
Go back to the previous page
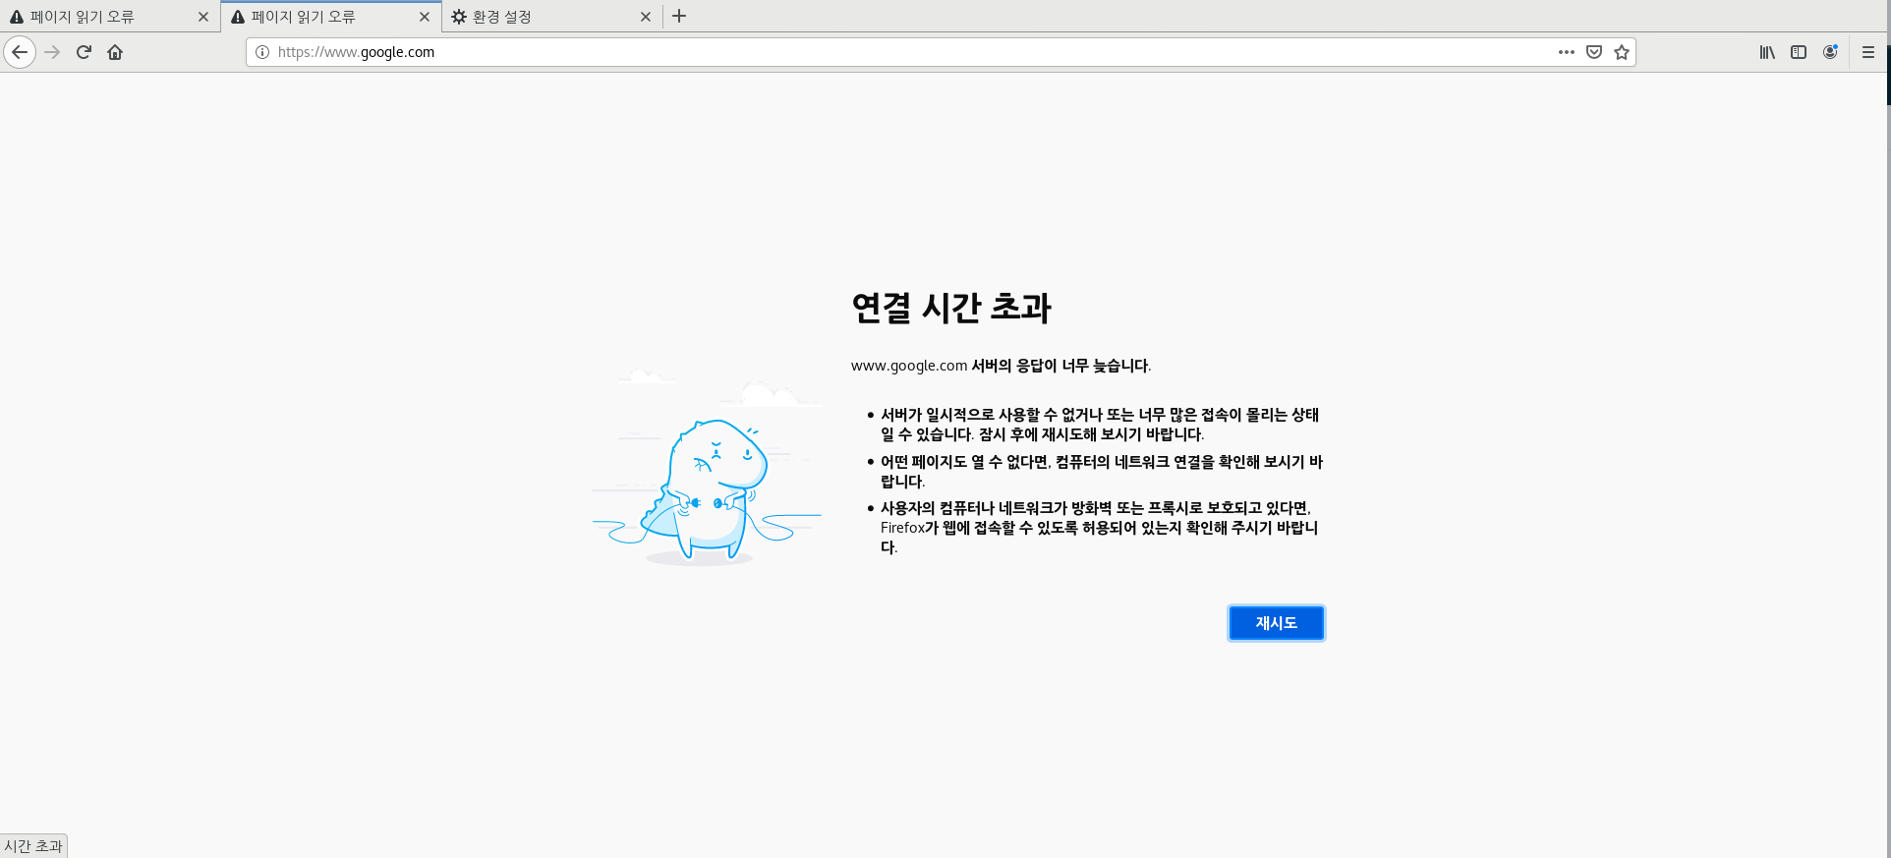tap(20, 52)
